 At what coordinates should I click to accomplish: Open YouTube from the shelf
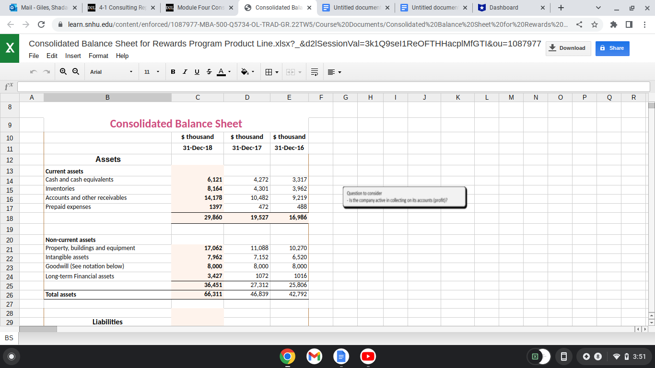point(368,356)
